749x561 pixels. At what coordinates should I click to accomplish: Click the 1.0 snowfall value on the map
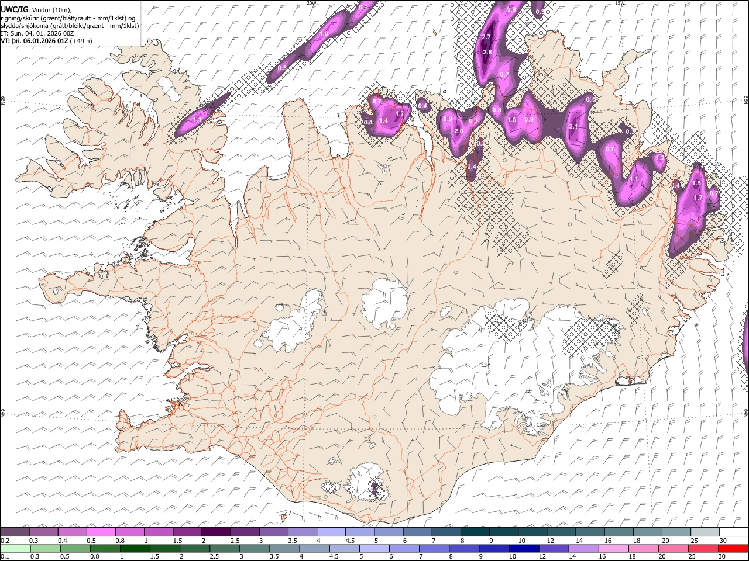[323, 34]
